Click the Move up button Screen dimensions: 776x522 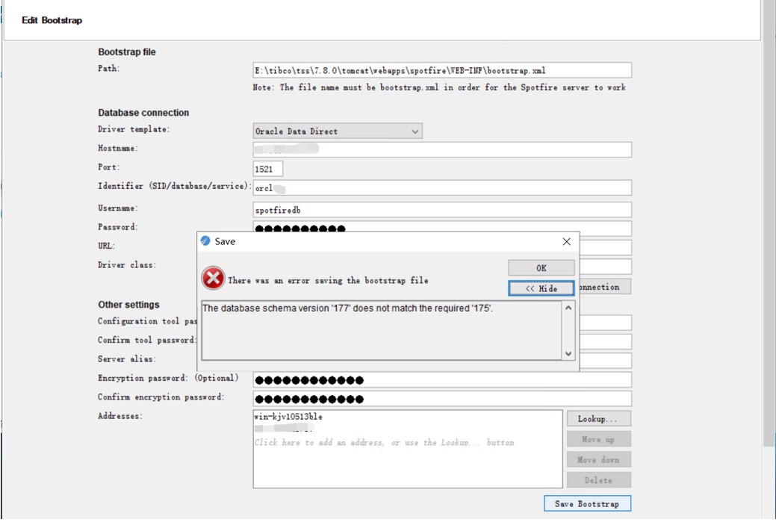(x=598, y=439)
